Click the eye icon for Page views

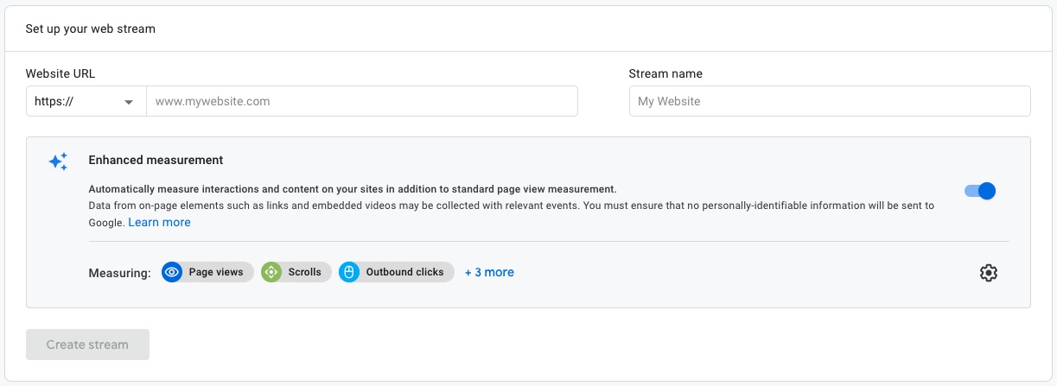tap(172, 272)
